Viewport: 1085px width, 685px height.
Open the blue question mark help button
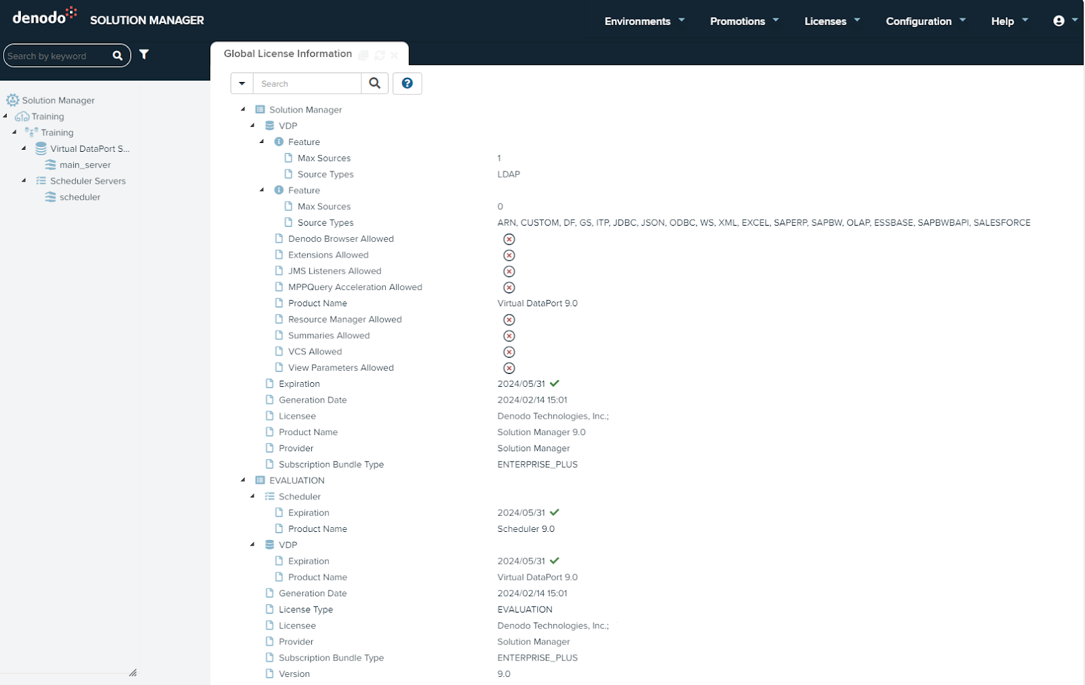tap(408, 83)
